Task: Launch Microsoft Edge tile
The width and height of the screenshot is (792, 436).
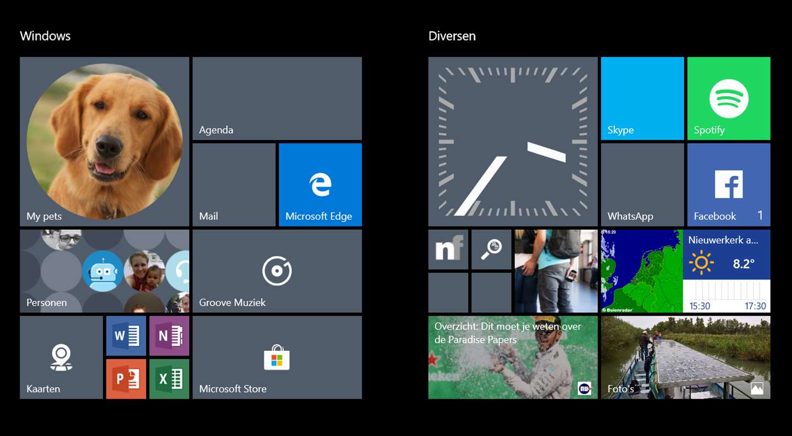Action: pos(320,185)
